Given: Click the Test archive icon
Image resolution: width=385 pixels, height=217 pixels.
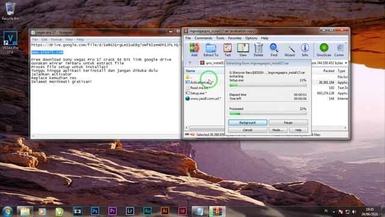Looking at the screenshot, I should 227,50.
